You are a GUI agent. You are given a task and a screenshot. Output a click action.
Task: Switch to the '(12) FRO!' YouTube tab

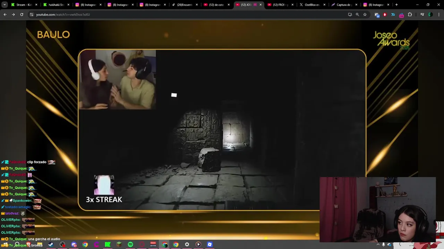pyautogui.click(x=280, y=5)
